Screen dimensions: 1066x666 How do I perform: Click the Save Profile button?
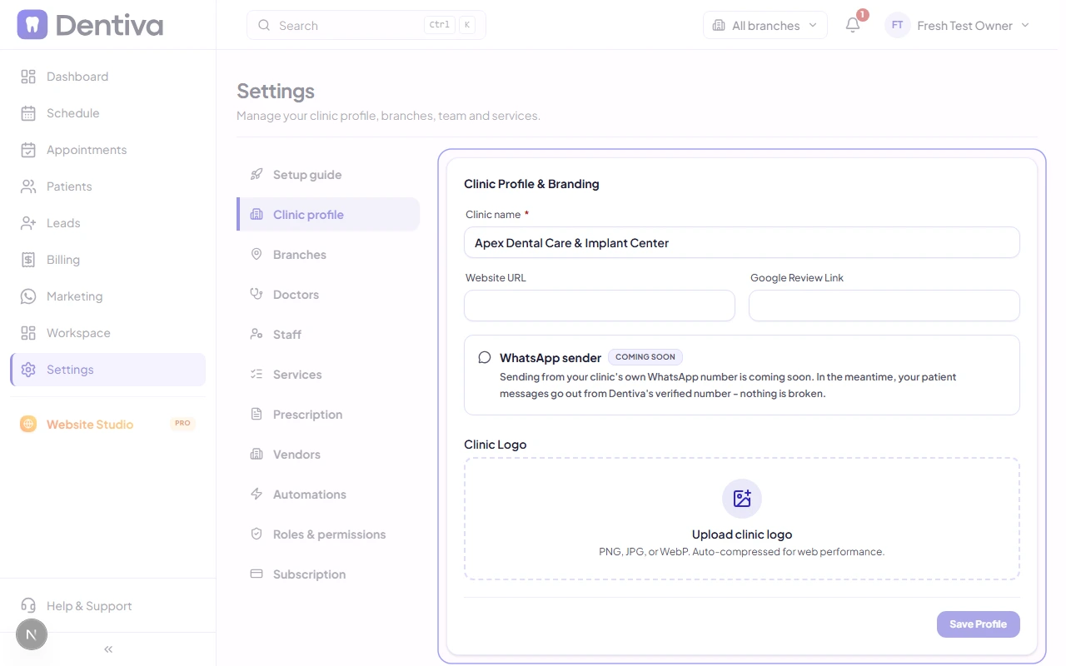979,624
